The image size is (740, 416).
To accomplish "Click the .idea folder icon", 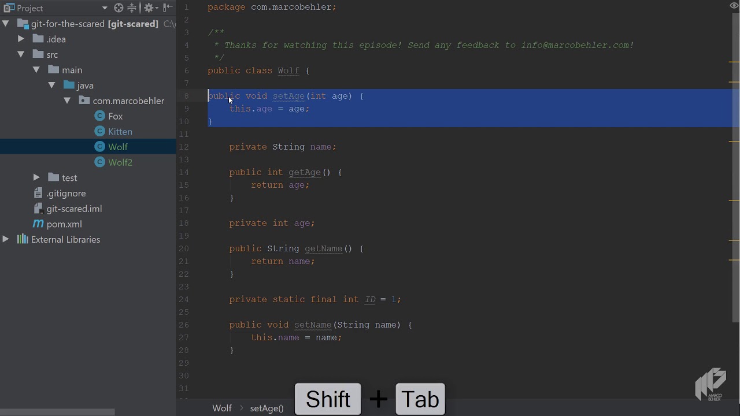I will tap(38, 39).
